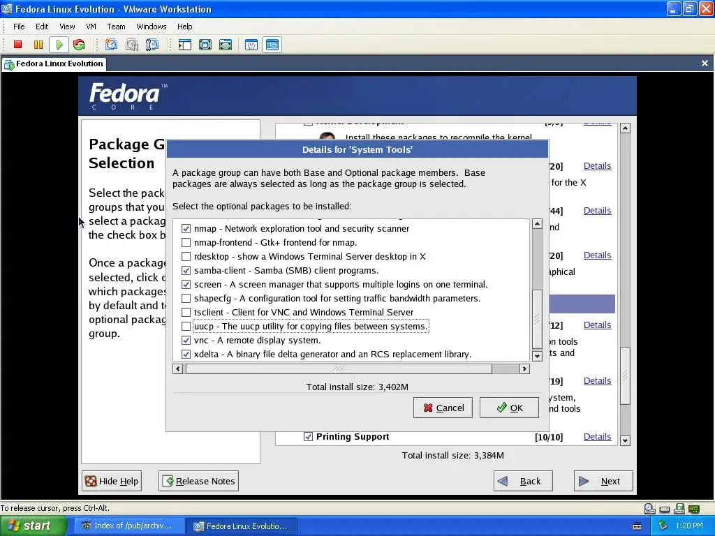Viewport: 715px width, 536px height.
Task: Click the orange Suspend (pause) toolbar icon
Action: [x=38, y=45]
